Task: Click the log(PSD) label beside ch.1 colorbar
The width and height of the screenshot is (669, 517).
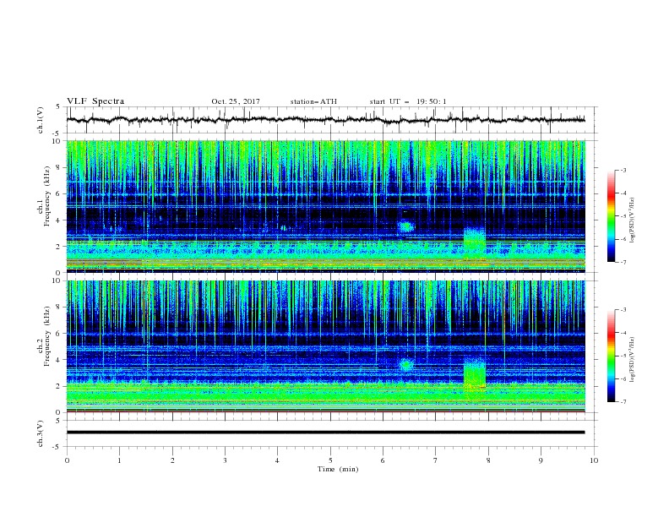Action: [632, 220]
